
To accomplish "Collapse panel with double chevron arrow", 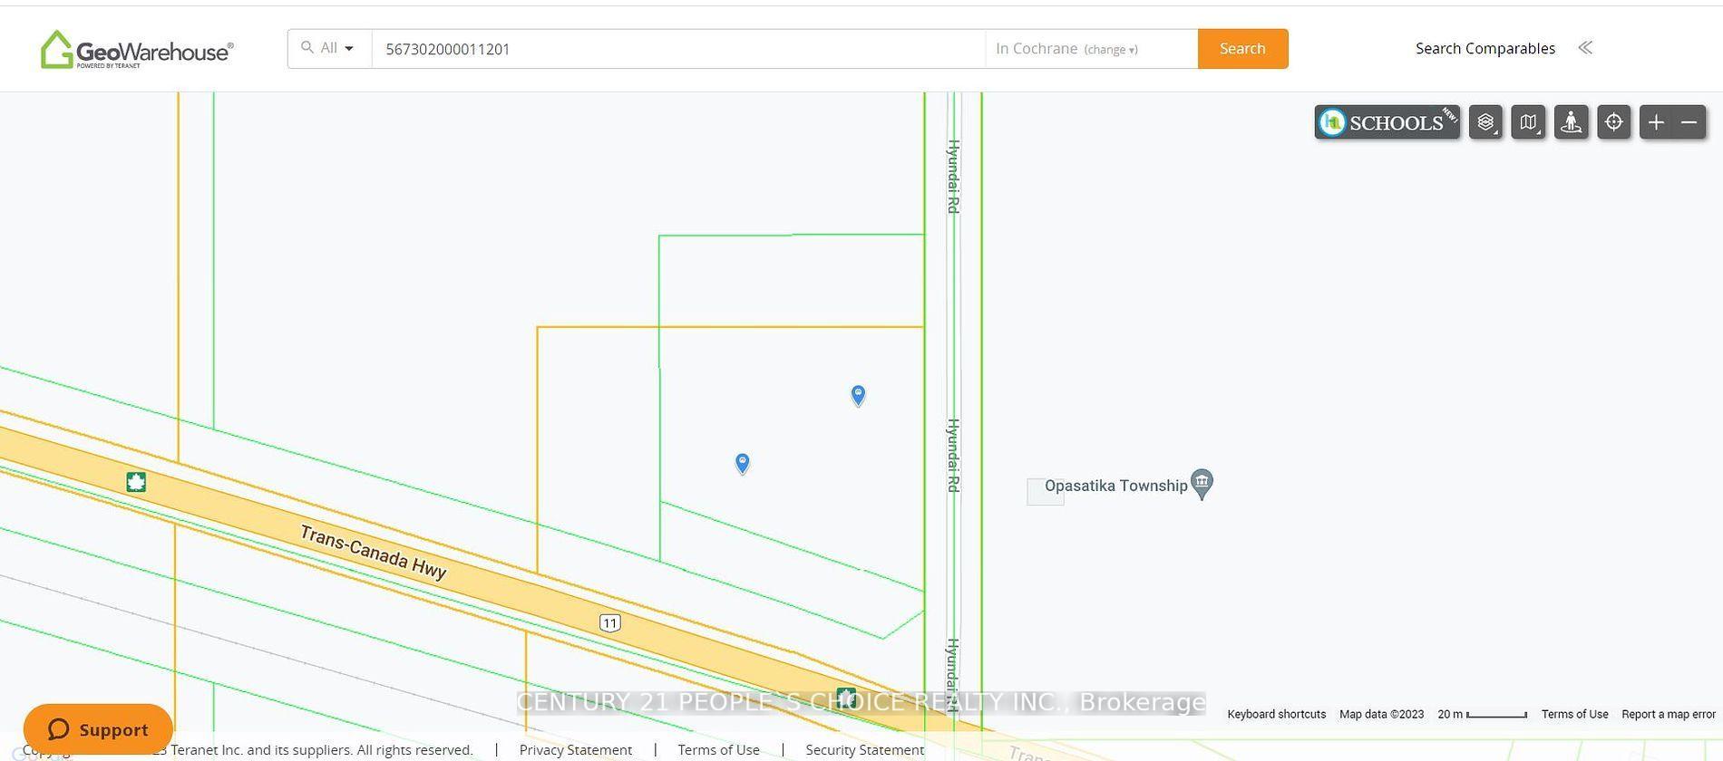I will coord(1585,48).
